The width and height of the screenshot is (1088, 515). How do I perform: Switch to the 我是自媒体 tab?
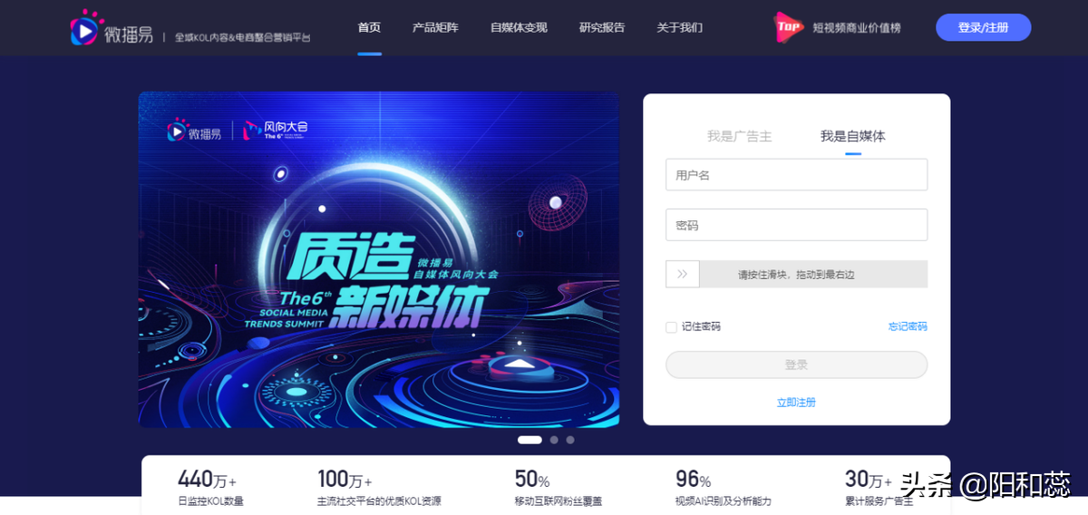(853, 136)
